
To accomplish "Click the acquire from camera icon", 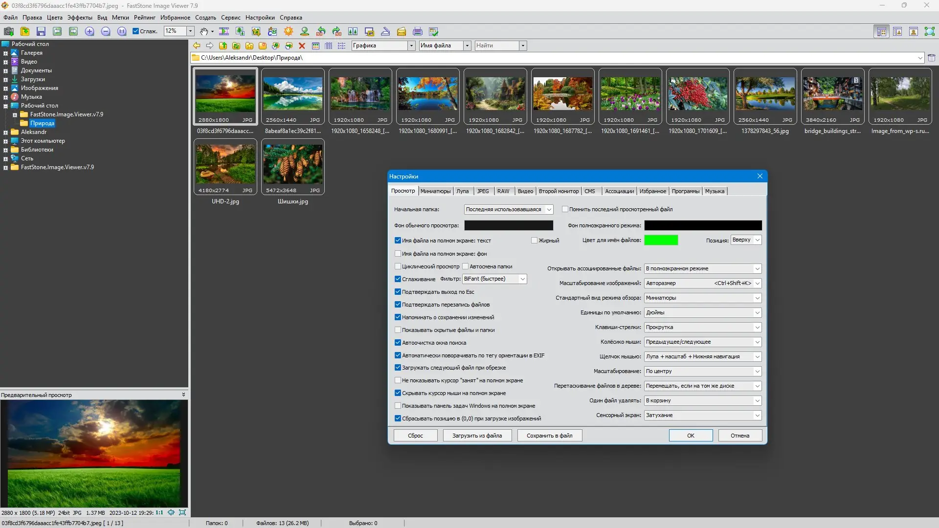I will (9, 31).
